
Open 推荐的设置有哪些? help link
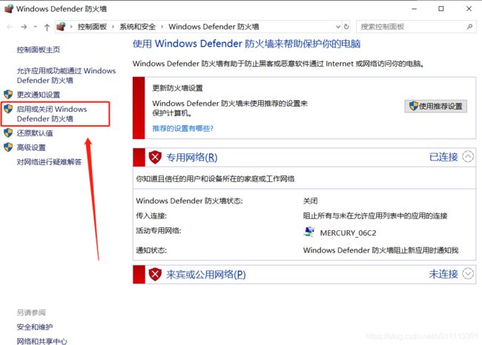(x=183, y=128)
